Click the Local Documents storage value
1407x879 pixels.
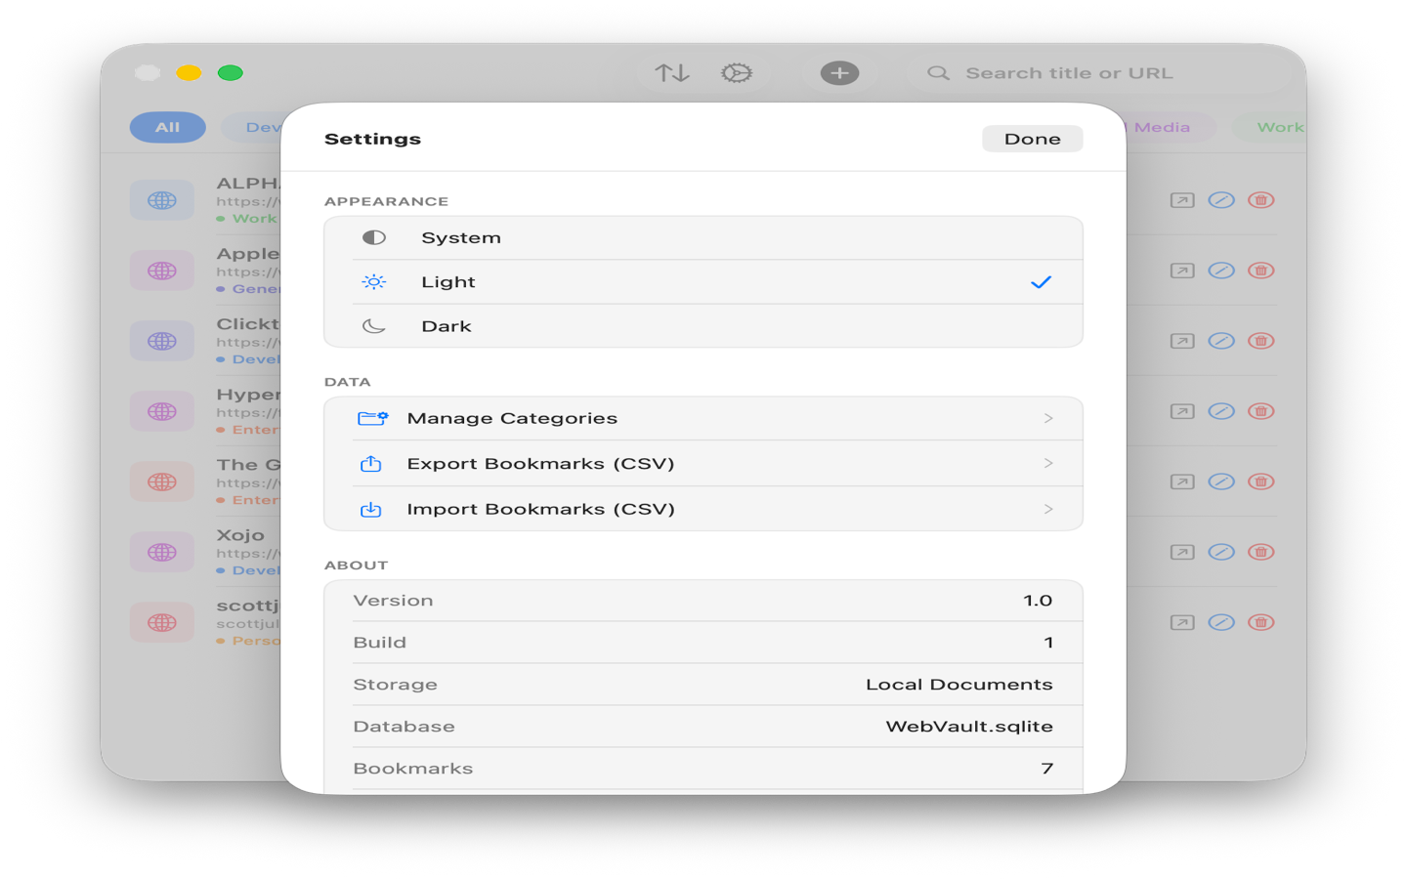(959, 685)
